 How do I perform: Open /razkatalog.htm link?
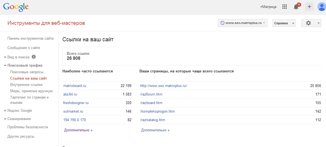pyautogui.click(x=153, y=120)
